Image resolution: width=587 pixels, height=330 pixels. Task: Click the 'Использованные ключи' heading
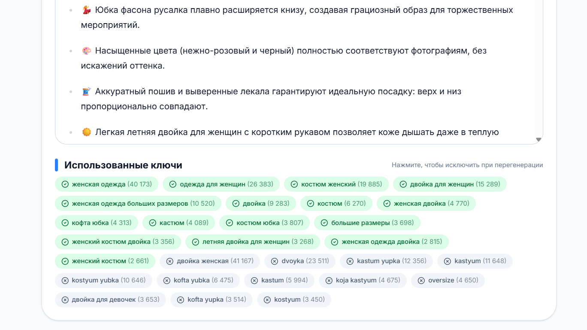coord(123,165)
